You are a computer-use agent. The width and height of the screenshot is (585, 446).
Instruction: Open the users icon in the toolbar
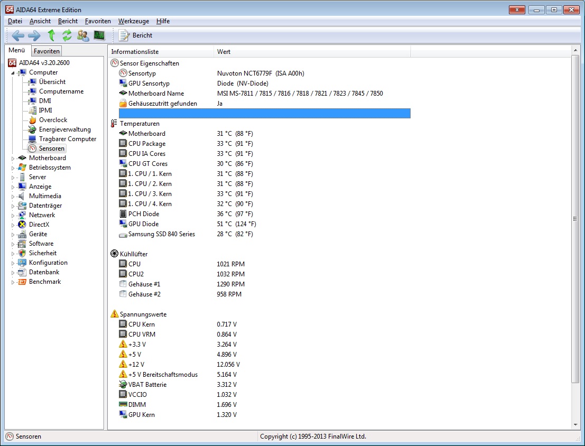click(83, 35)
